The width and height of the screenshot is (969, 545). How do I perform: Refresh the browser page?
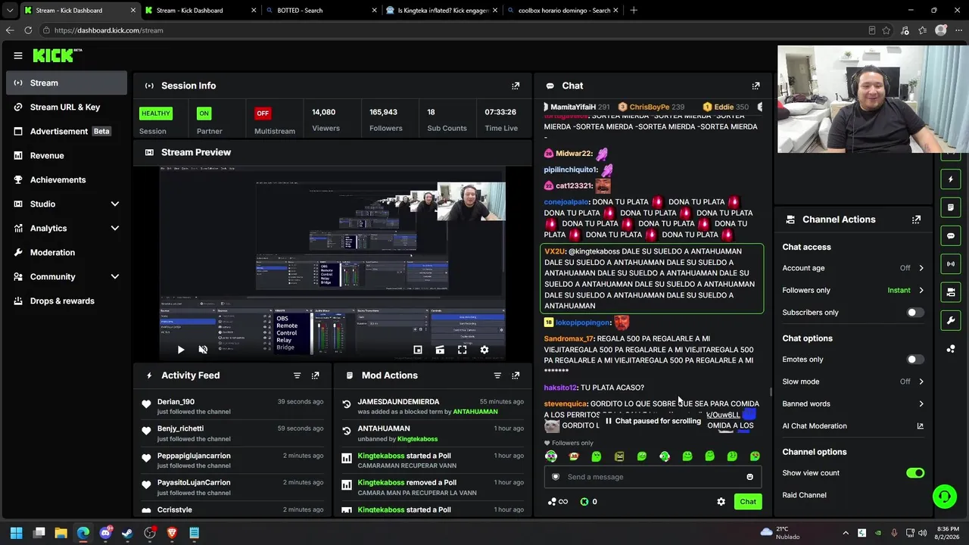pyautogui.click(x=28, y=30)
